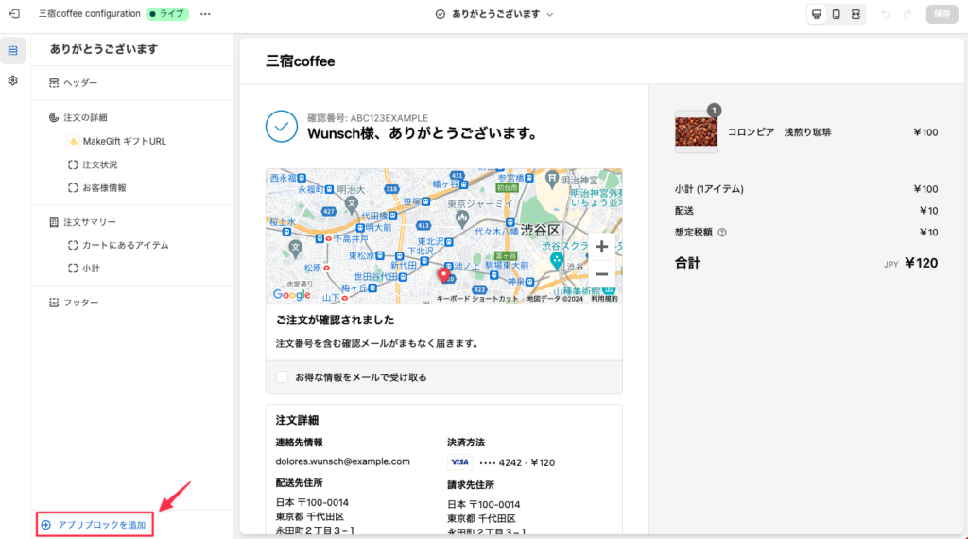
Task: Click アプリブロックを追加 button
Action: pyautogui.click(x=95, y=525)
